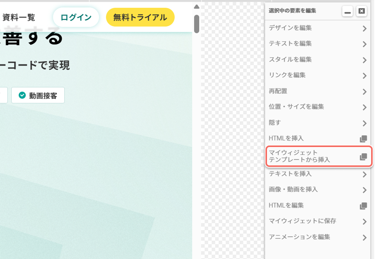Expand the テキストを挿入 chevron
Viewport: 375px width, 259px height.
tap(364, 174)
